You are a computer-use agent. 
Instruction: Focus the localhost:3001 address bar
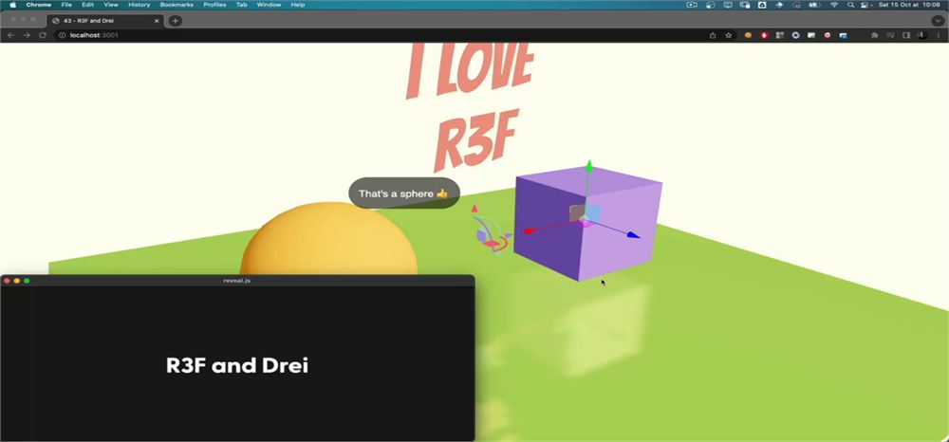point(381,35)
